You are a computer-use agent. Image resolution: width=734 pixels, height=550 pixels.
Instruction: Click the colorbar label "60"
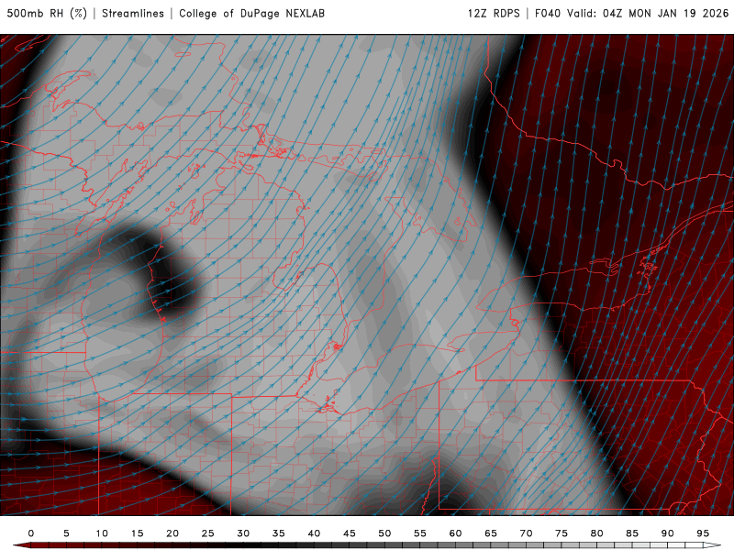tap(455, 533)
